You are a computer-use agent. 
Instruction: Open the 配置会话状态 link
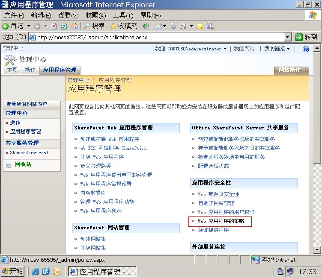213,166
